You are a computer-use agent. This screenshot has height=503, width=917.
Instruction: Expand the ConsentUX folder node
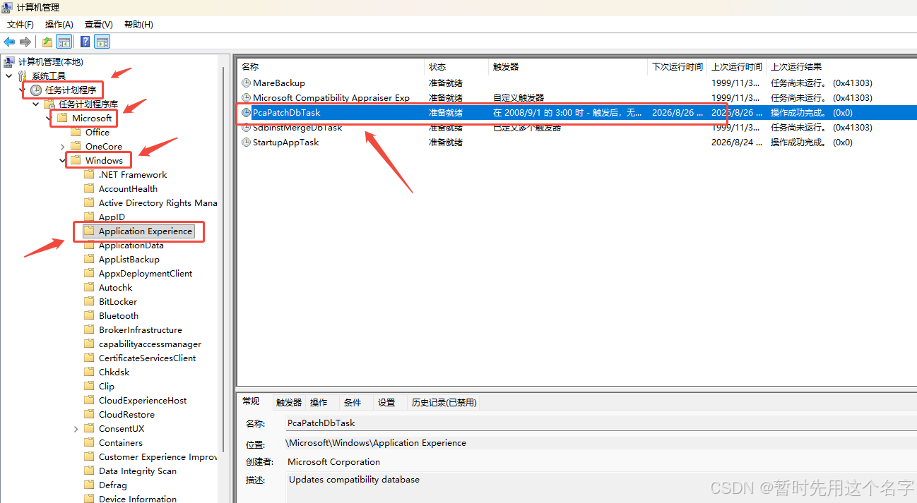[76, 429]
